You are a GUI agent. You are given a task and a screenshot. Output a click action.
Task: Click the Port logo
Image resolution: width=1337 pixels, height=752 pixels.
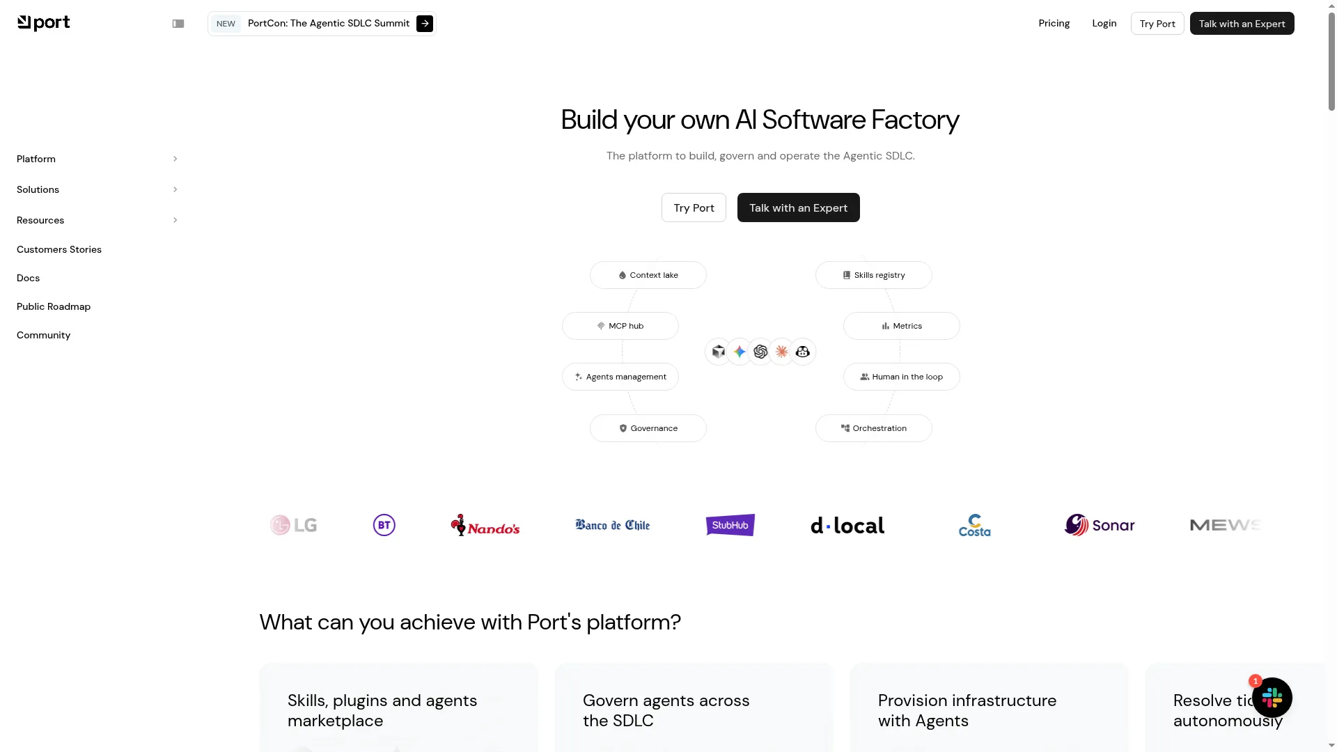tap(43, 23)
